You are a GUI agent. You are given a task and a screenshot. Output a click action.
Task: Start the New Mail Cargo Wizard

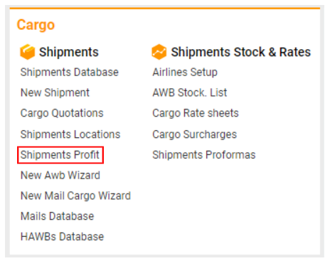[x=75, y=196]
